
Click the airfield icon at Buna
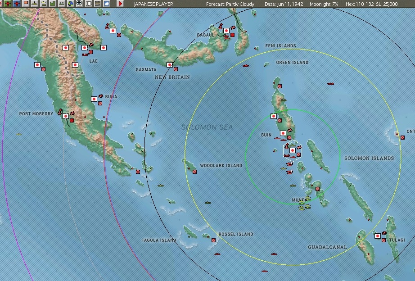(x=100, y=96)
